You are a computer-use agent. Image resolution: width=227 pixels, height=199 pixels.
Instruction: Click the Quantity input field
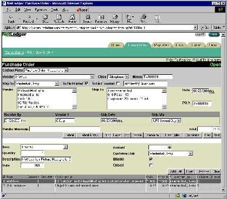(x=33, y=153)
